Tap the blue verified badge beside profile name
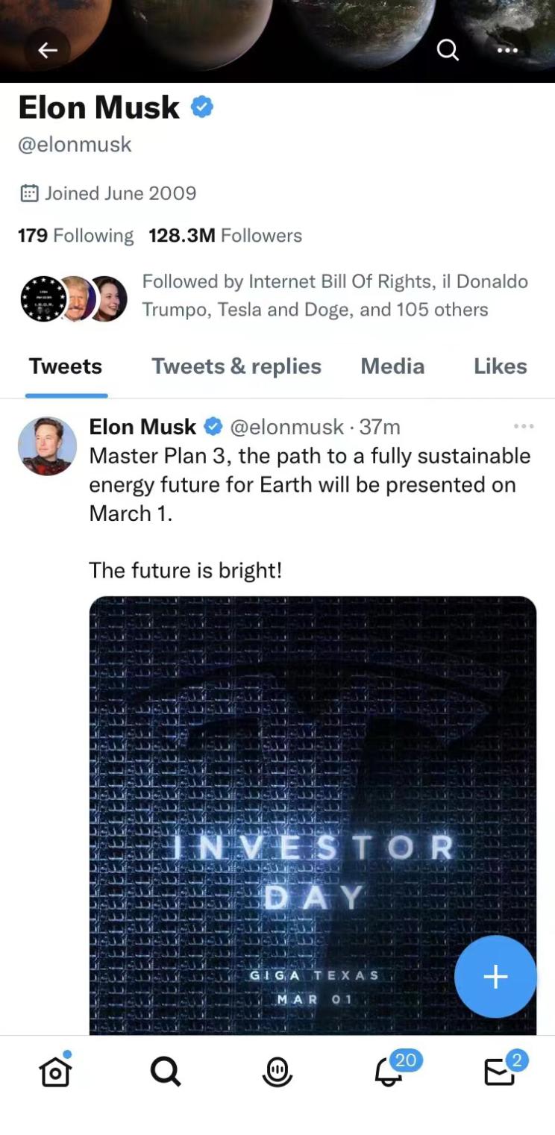 point(202,107)
